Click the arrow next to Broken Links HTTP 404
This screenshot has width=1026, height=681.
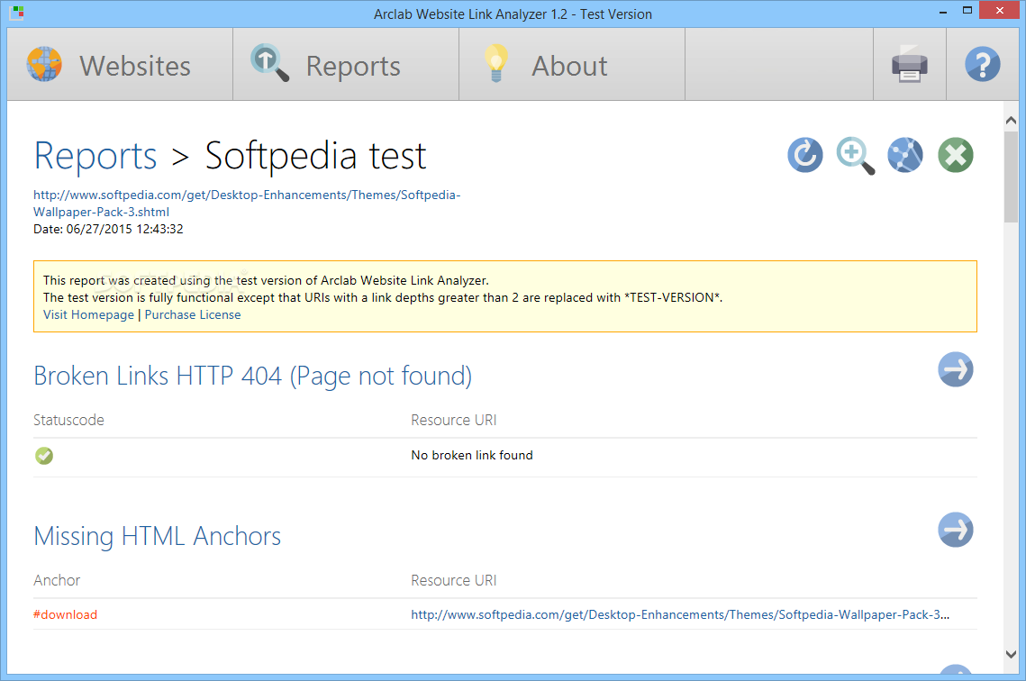pos(956,369)
